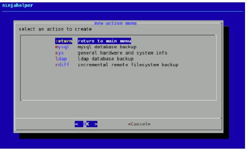This screenshot has width=249, height=150.
Task: Click the 'new action menu' dialog title
Action: coord(115,23)
